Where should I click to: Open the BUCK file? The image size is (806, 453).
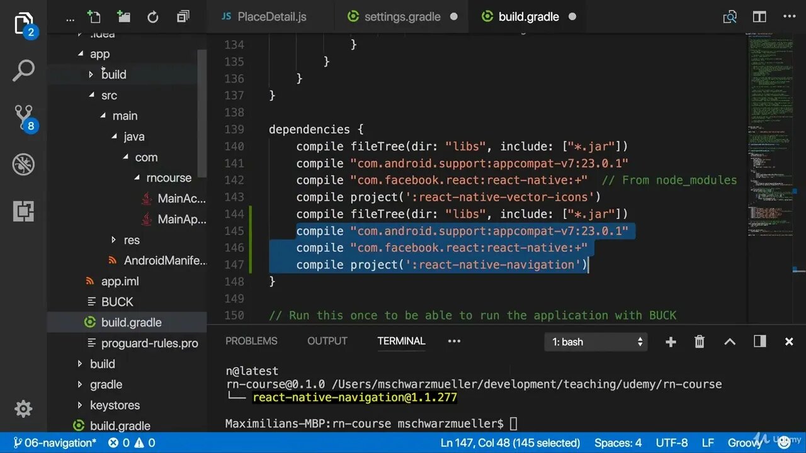[117, 302]
